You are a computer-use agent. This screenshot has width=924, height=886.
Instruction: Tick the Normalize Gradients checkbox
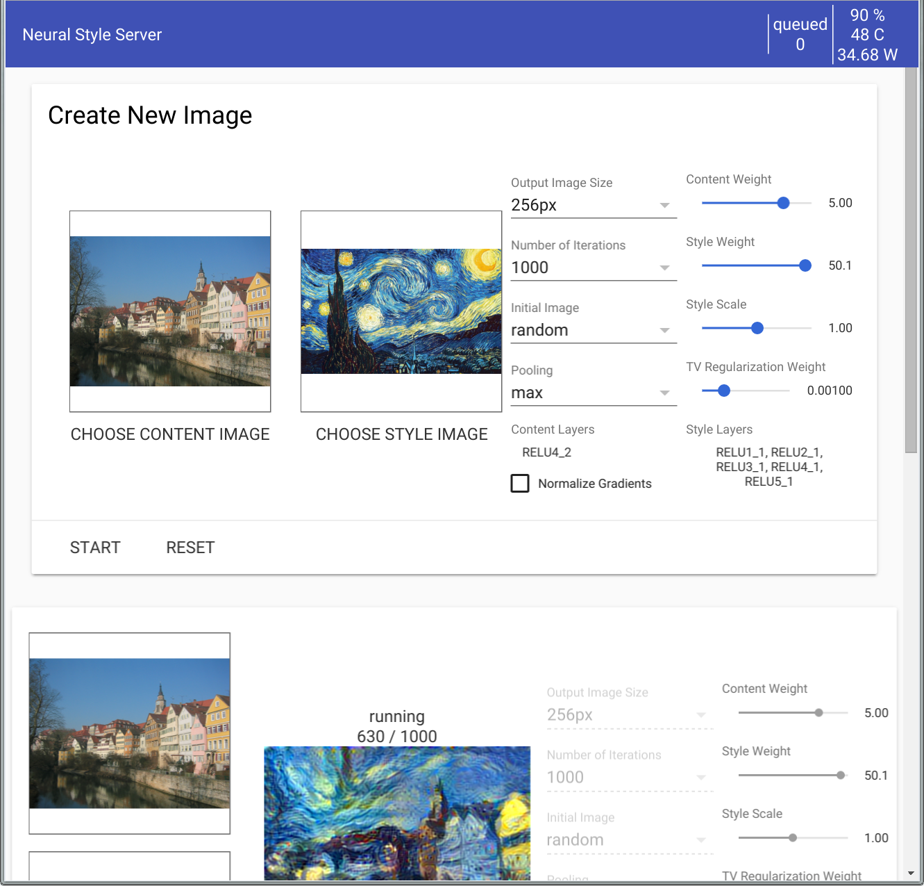pyautogui.click(x=520, y=483)
